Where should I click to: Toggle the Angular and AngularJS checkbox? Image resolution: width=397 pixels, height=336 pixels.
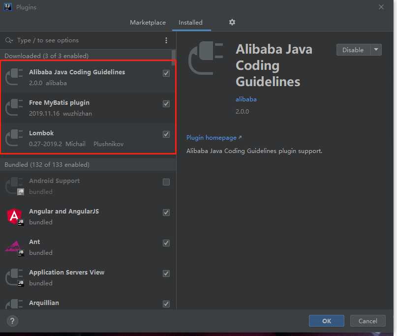166,213
